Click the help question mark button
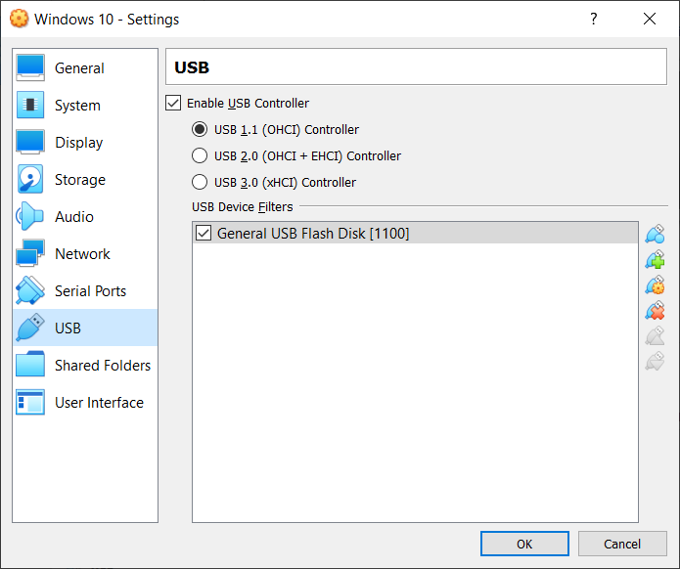The image size is (680, 569). [594, 19]
